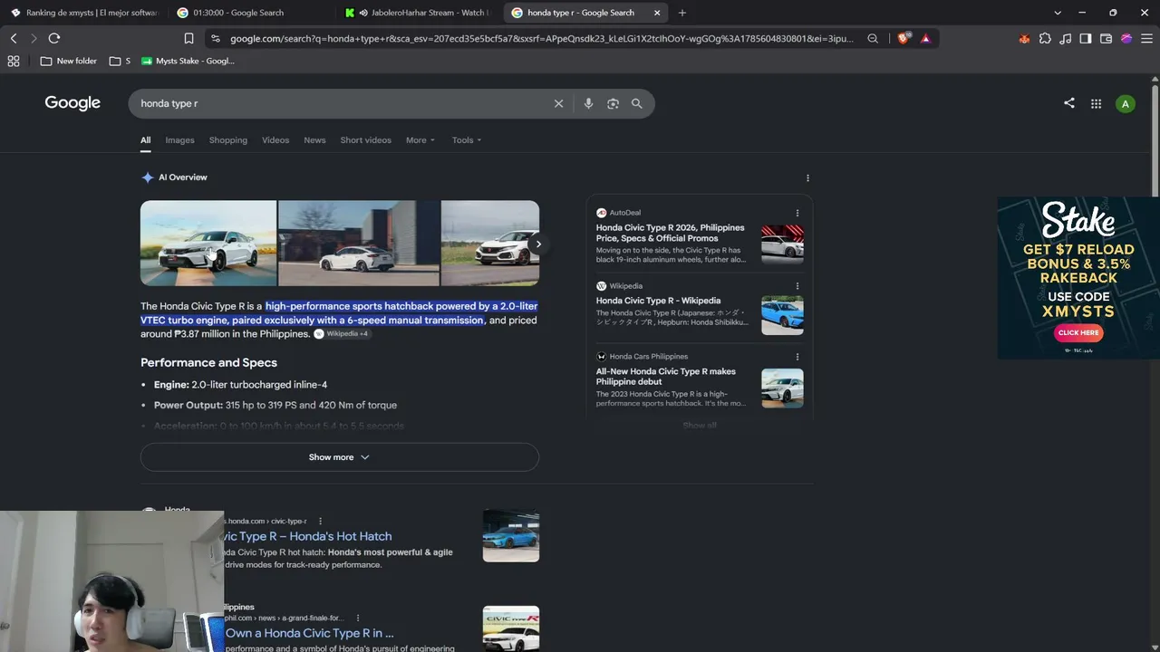Switch to the Images tab
The width and height of the screenshot is (1160, 652).
[x=179, y=140]
